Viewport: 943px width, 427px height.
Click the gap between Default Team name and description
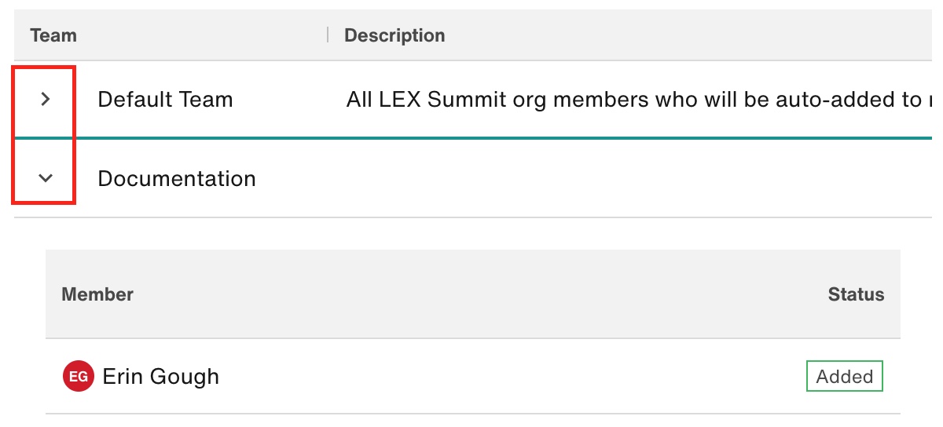point(289,100)
